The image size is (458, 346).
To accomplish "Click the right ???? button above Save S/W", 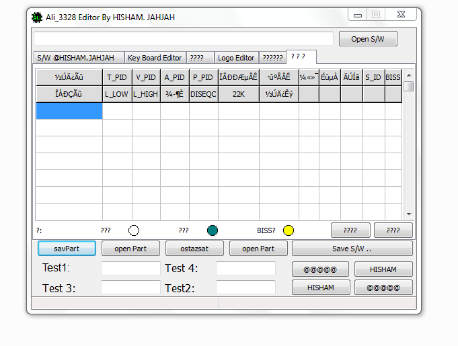I will click(393, 230).
